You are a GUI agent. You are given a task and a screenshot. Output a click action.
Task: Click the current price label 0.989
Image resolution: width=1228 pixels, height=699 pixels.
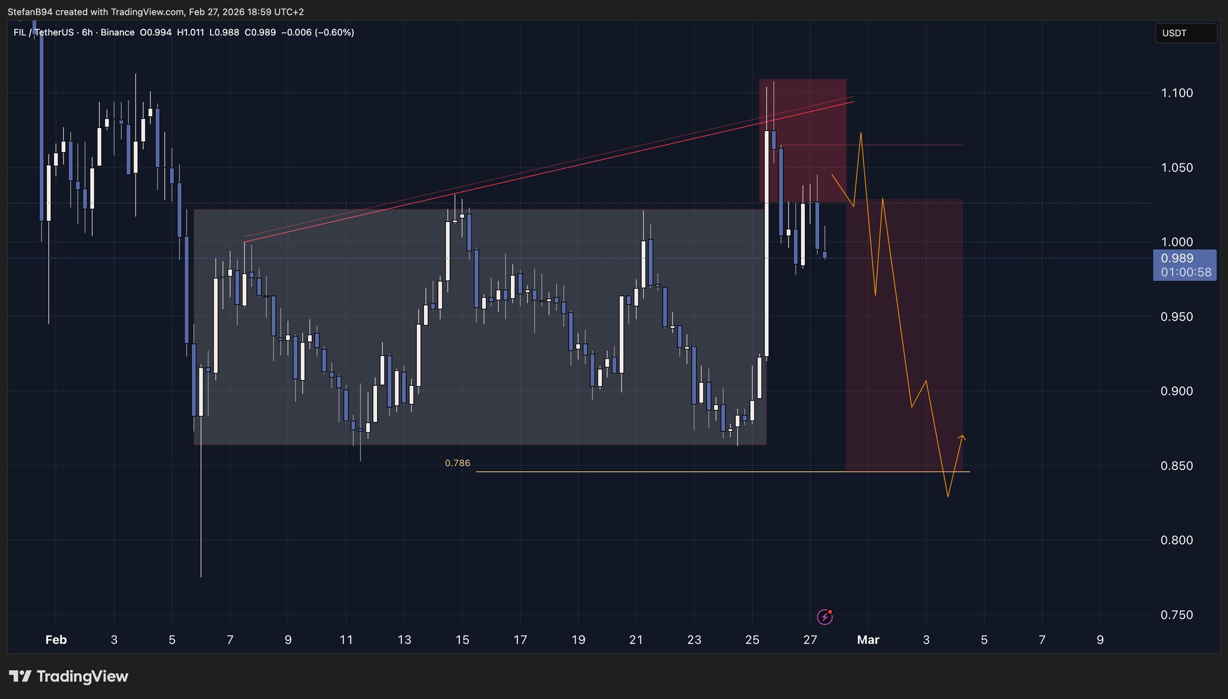[1177, 258]
